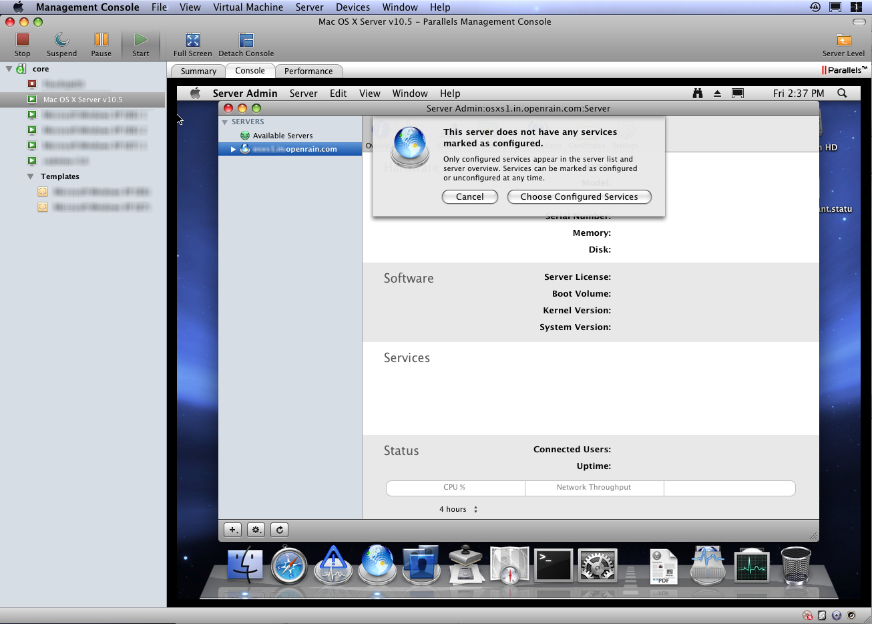The image size is (872, 624).
Task: Open the host Apple menu
Action: click(x=18, y=7)
